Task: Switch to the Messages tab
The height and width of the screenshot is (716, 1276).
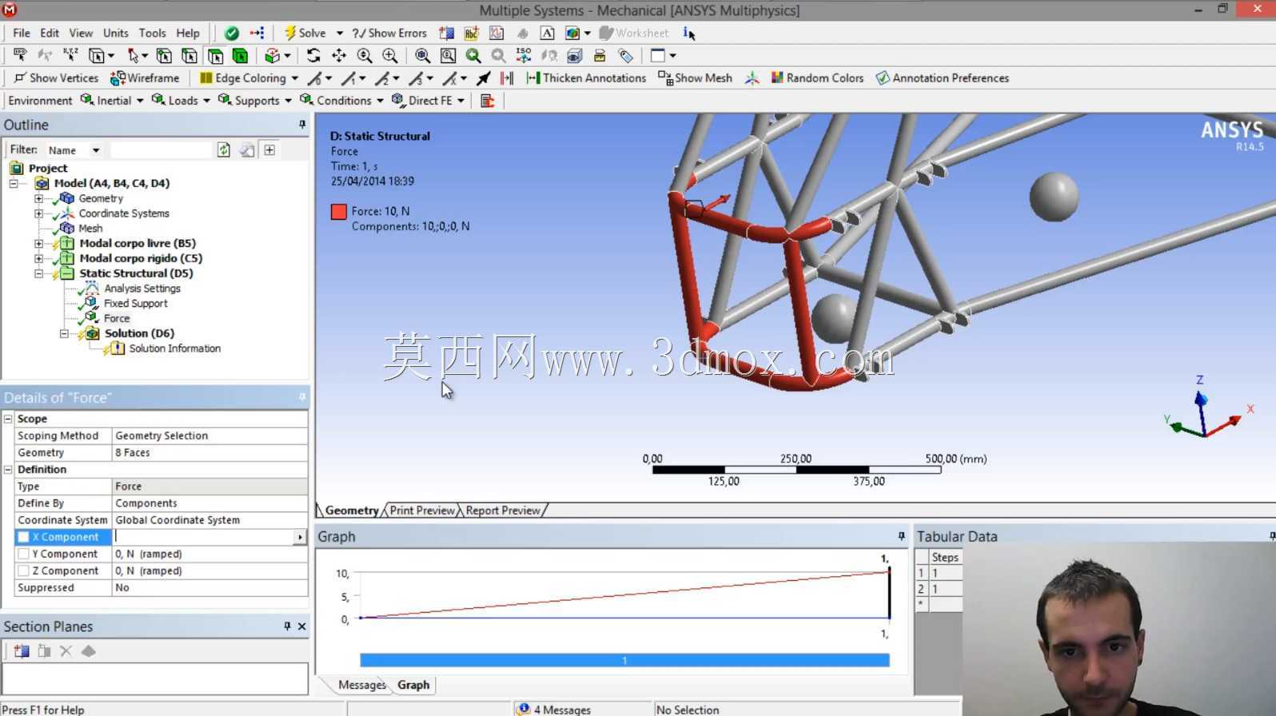Action: [x=361, y=685]
